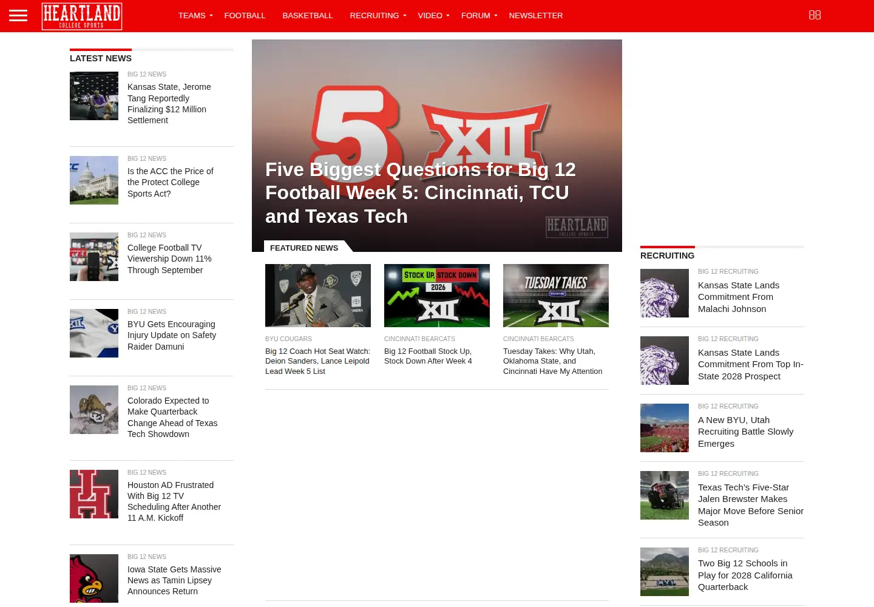Image resolution: width=874 pixels, height=607 pixels.
Task: Expand the Teams dropdown arrow
Action: (211, 16)
